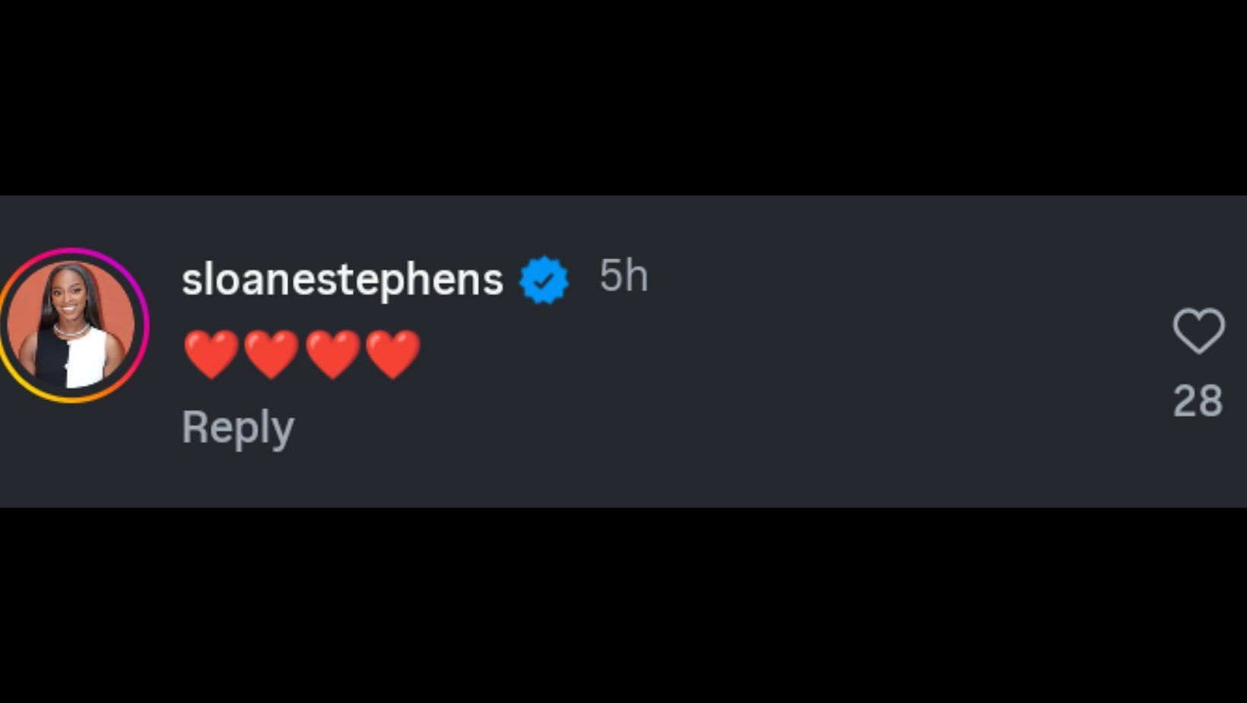
Task: Click the black area above the comment
Action: 623,97
